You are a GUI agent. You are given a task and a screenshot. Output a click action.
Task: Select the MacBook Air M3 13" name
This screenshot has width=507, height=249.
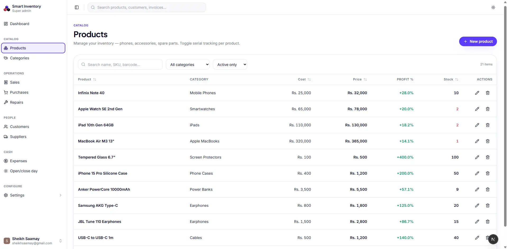96,141
